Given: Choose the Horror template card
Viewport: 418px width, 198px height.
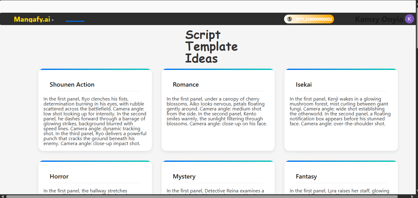Looking at the screenshot, I should pos(95,179).
